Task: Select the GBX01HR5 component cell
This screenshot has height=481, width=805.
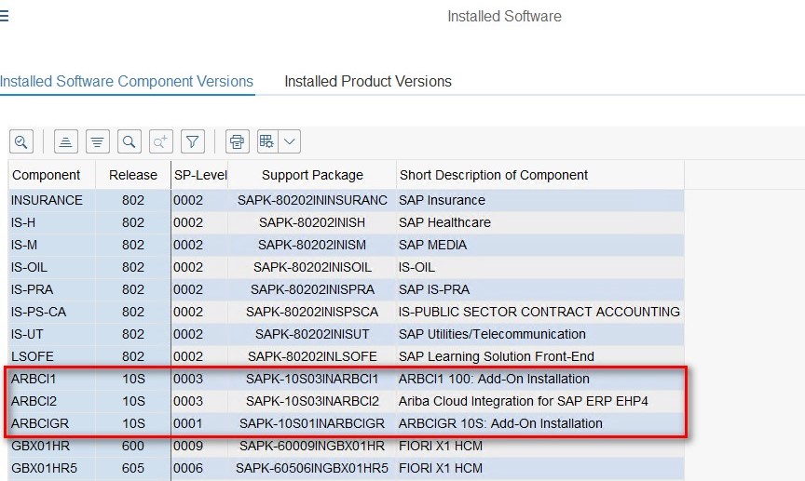Action: (52, 468)
